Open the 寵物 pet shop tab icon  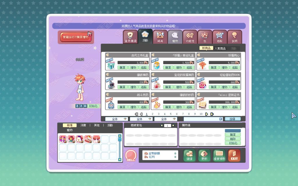tap(175, 37)
